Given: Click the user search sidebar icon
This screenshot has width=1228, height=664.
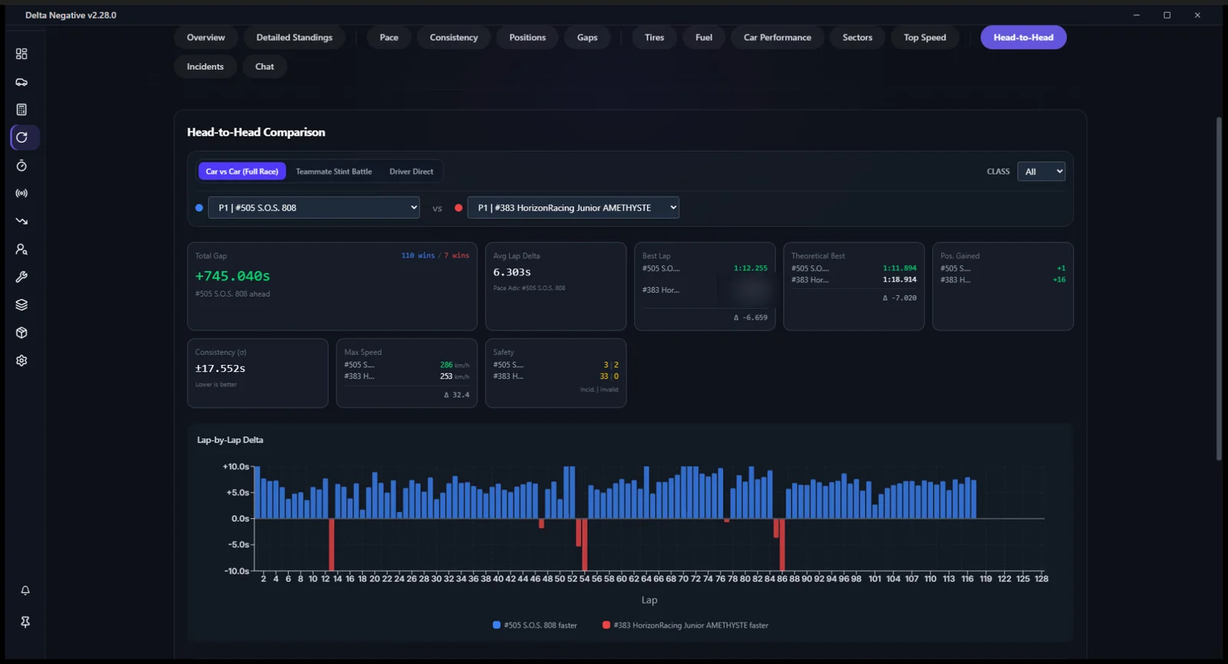Looking at the screenshot, I should point(21,249).
